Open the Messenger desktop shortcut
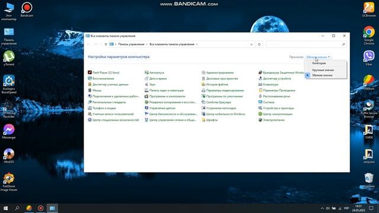Image resolution: width=379 pixels, height=213 pixels. click(x=9, y=131)
